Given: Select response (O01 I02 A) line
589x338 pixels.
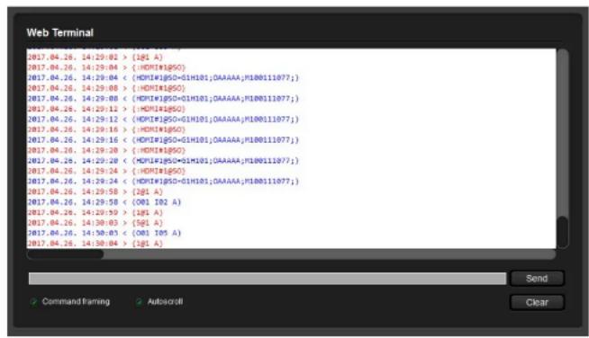Looking at the screenshot, I should [104, 202].
